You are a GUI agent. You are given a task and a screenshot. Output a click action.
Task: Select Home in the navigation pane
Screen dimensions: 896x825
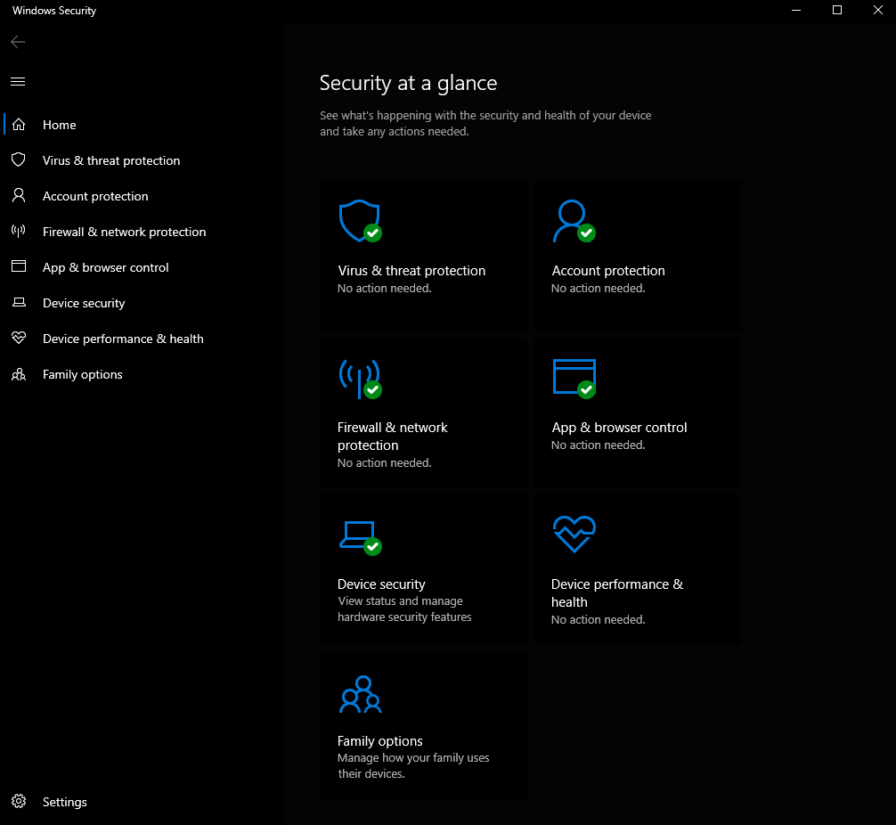pos(60,125)
